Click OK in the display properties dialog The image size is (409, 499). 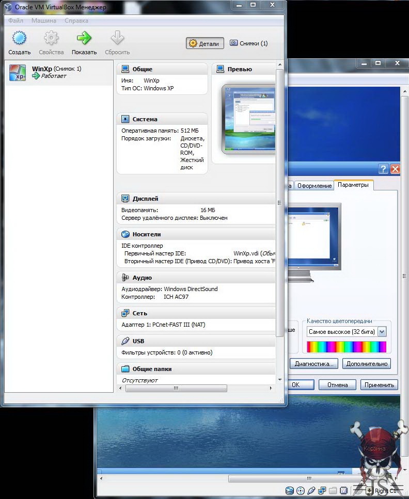click(x=301, y=385)
